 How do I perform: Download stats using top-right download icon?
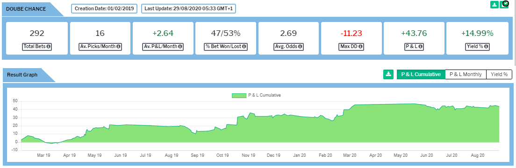click(x=494, y=5)
